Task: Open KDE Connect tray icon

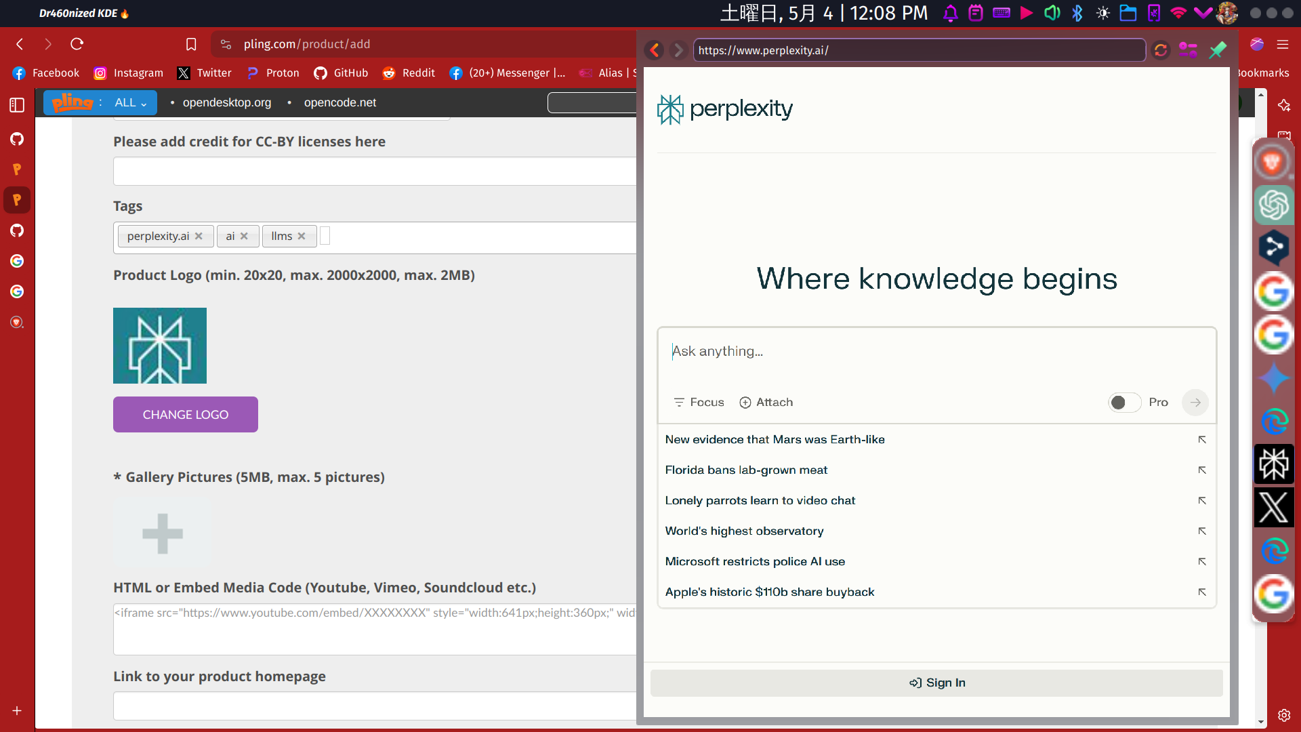Action: [1154, 13]
